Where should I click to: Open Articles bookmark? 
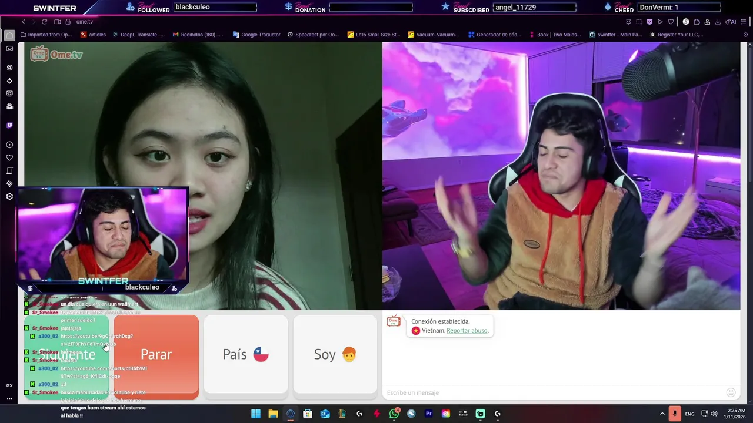[93, 35]
